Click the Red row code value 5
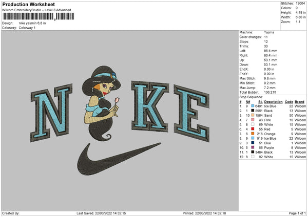Screen dimensions: 308x217 click(x=292, y=129)
